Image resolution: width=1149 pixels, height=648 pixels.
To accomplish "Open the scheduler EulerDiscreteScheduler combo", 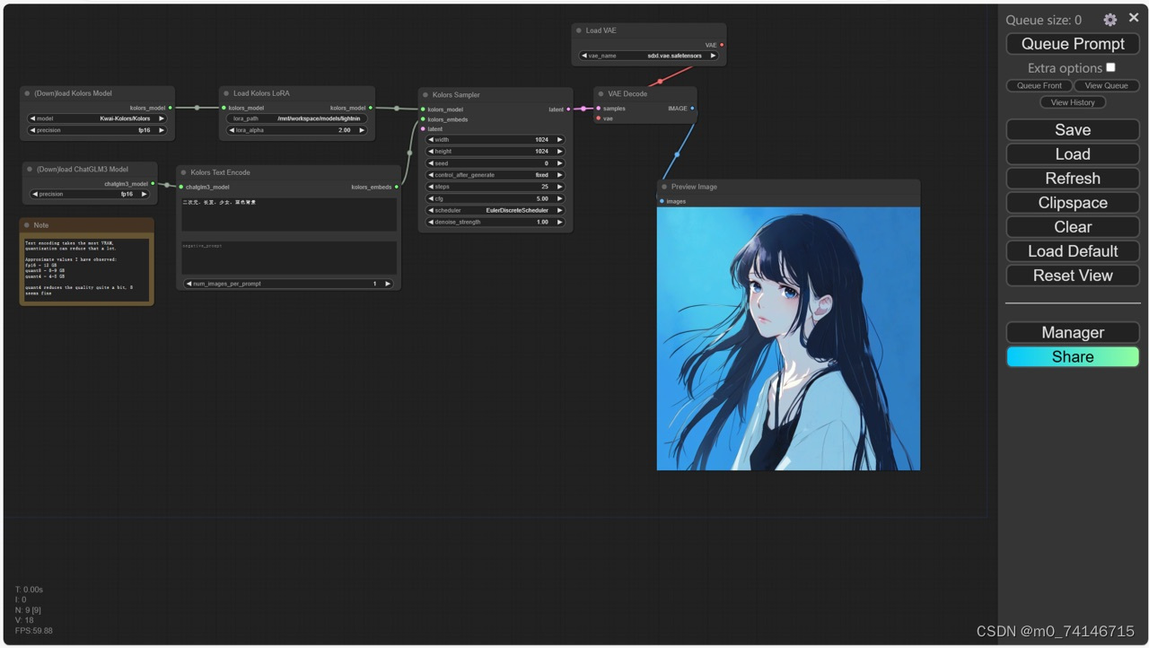I will point(496,210).
